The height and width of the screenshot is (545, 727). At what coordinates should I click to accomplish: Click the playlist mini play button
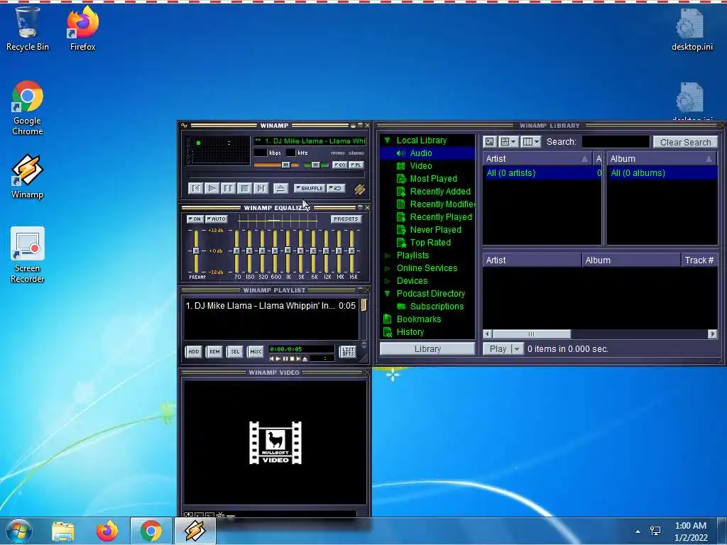click(278, 358)
